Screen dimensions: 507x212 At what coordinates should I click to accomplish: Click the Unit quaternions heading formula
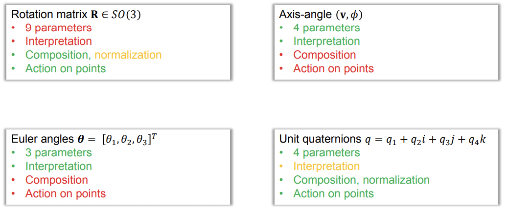pos(383,139)
